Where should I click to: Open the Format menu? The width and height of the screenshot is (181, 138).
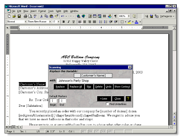coord(42,11)
